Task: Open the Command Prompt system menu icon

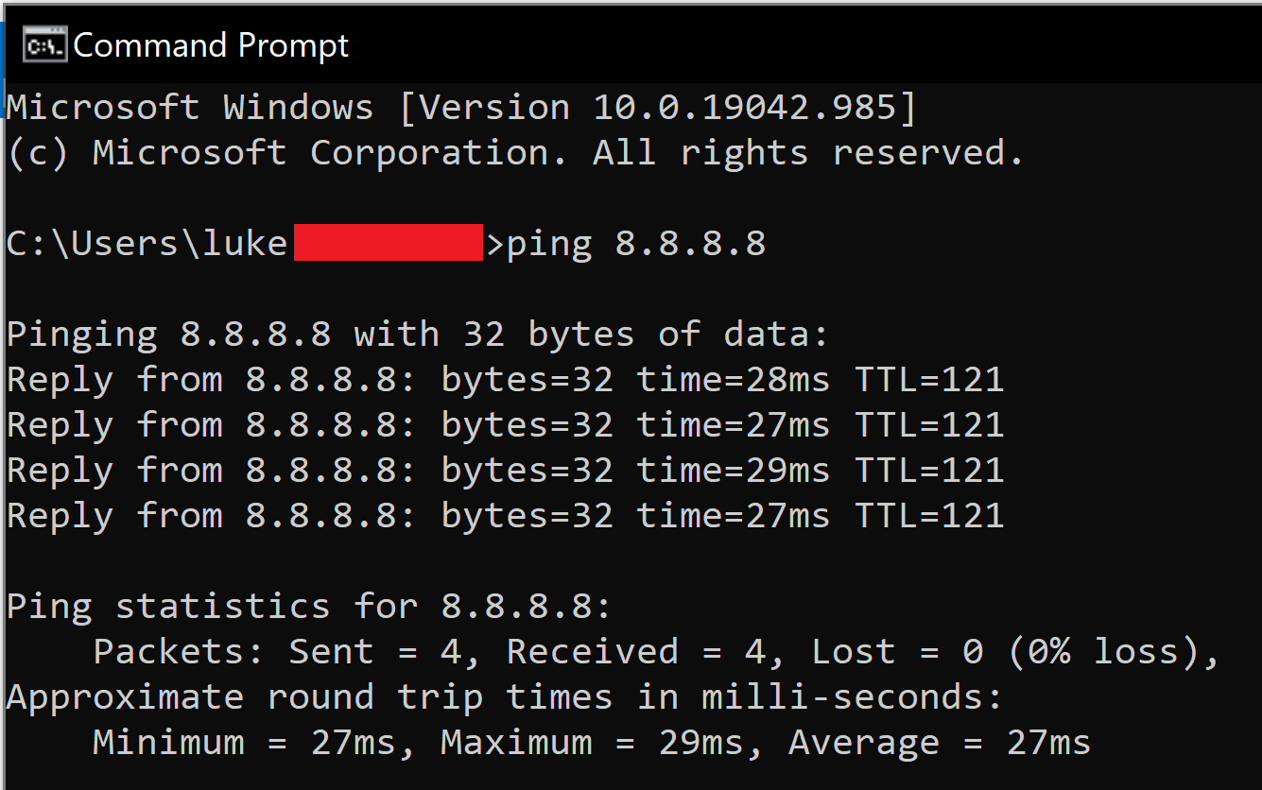Action: [44, 45]
